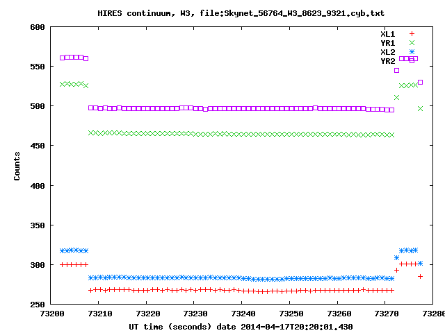Click the 300 y-axis tick label
Viewport: 445px width, 333px height.
(x=38, y=265)
